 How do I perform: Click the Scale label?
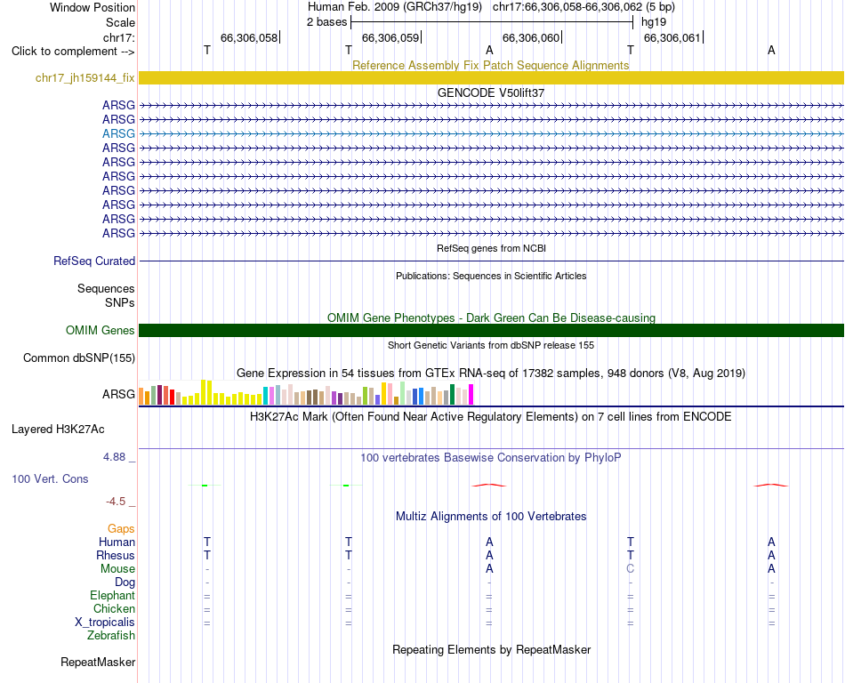[120, 22]
